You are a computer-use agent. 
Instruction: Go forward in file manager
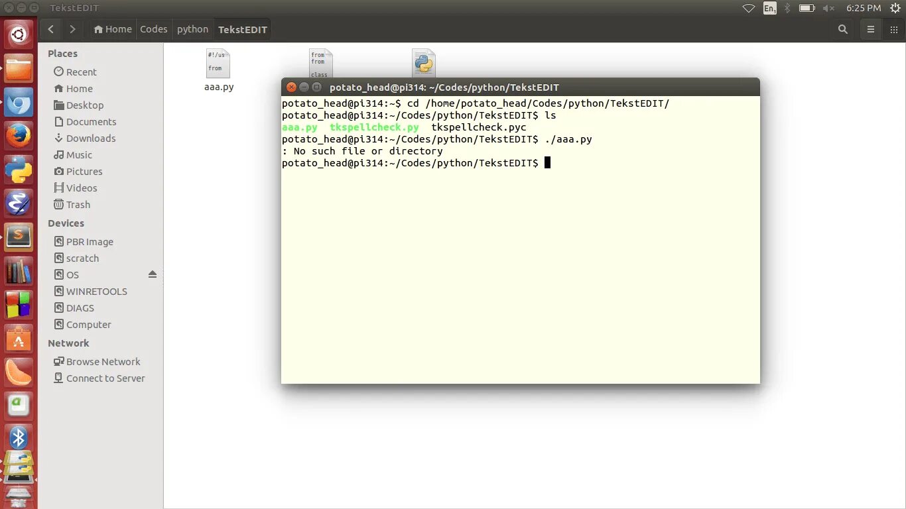click(72, 29)
